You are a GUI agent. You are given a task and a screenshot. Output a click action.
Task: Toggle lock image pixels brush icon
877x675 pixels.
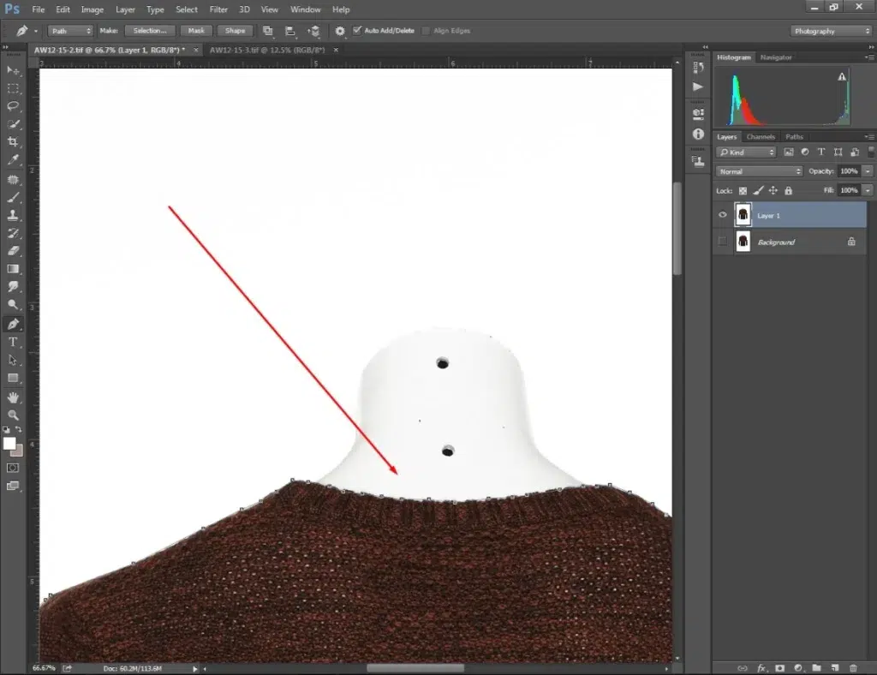click(x=758, y=191)
